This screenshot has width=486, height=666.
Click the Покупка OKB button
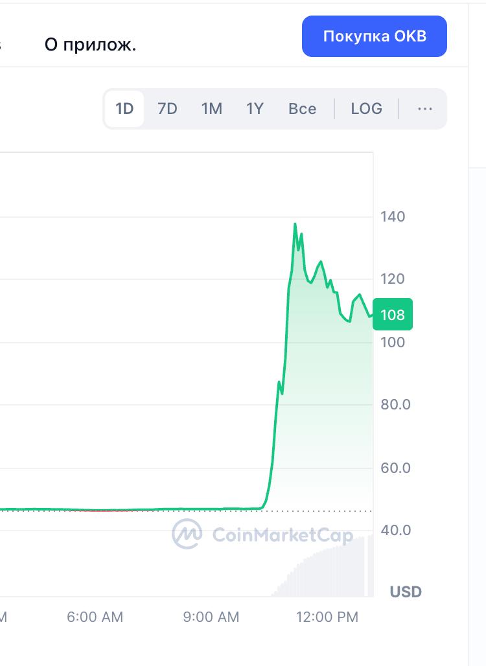375,36
